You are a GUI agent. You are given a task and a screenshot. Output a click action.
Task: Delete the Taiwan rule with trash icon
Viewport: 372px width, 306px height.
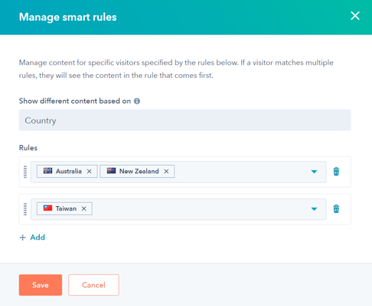point(336,209)
